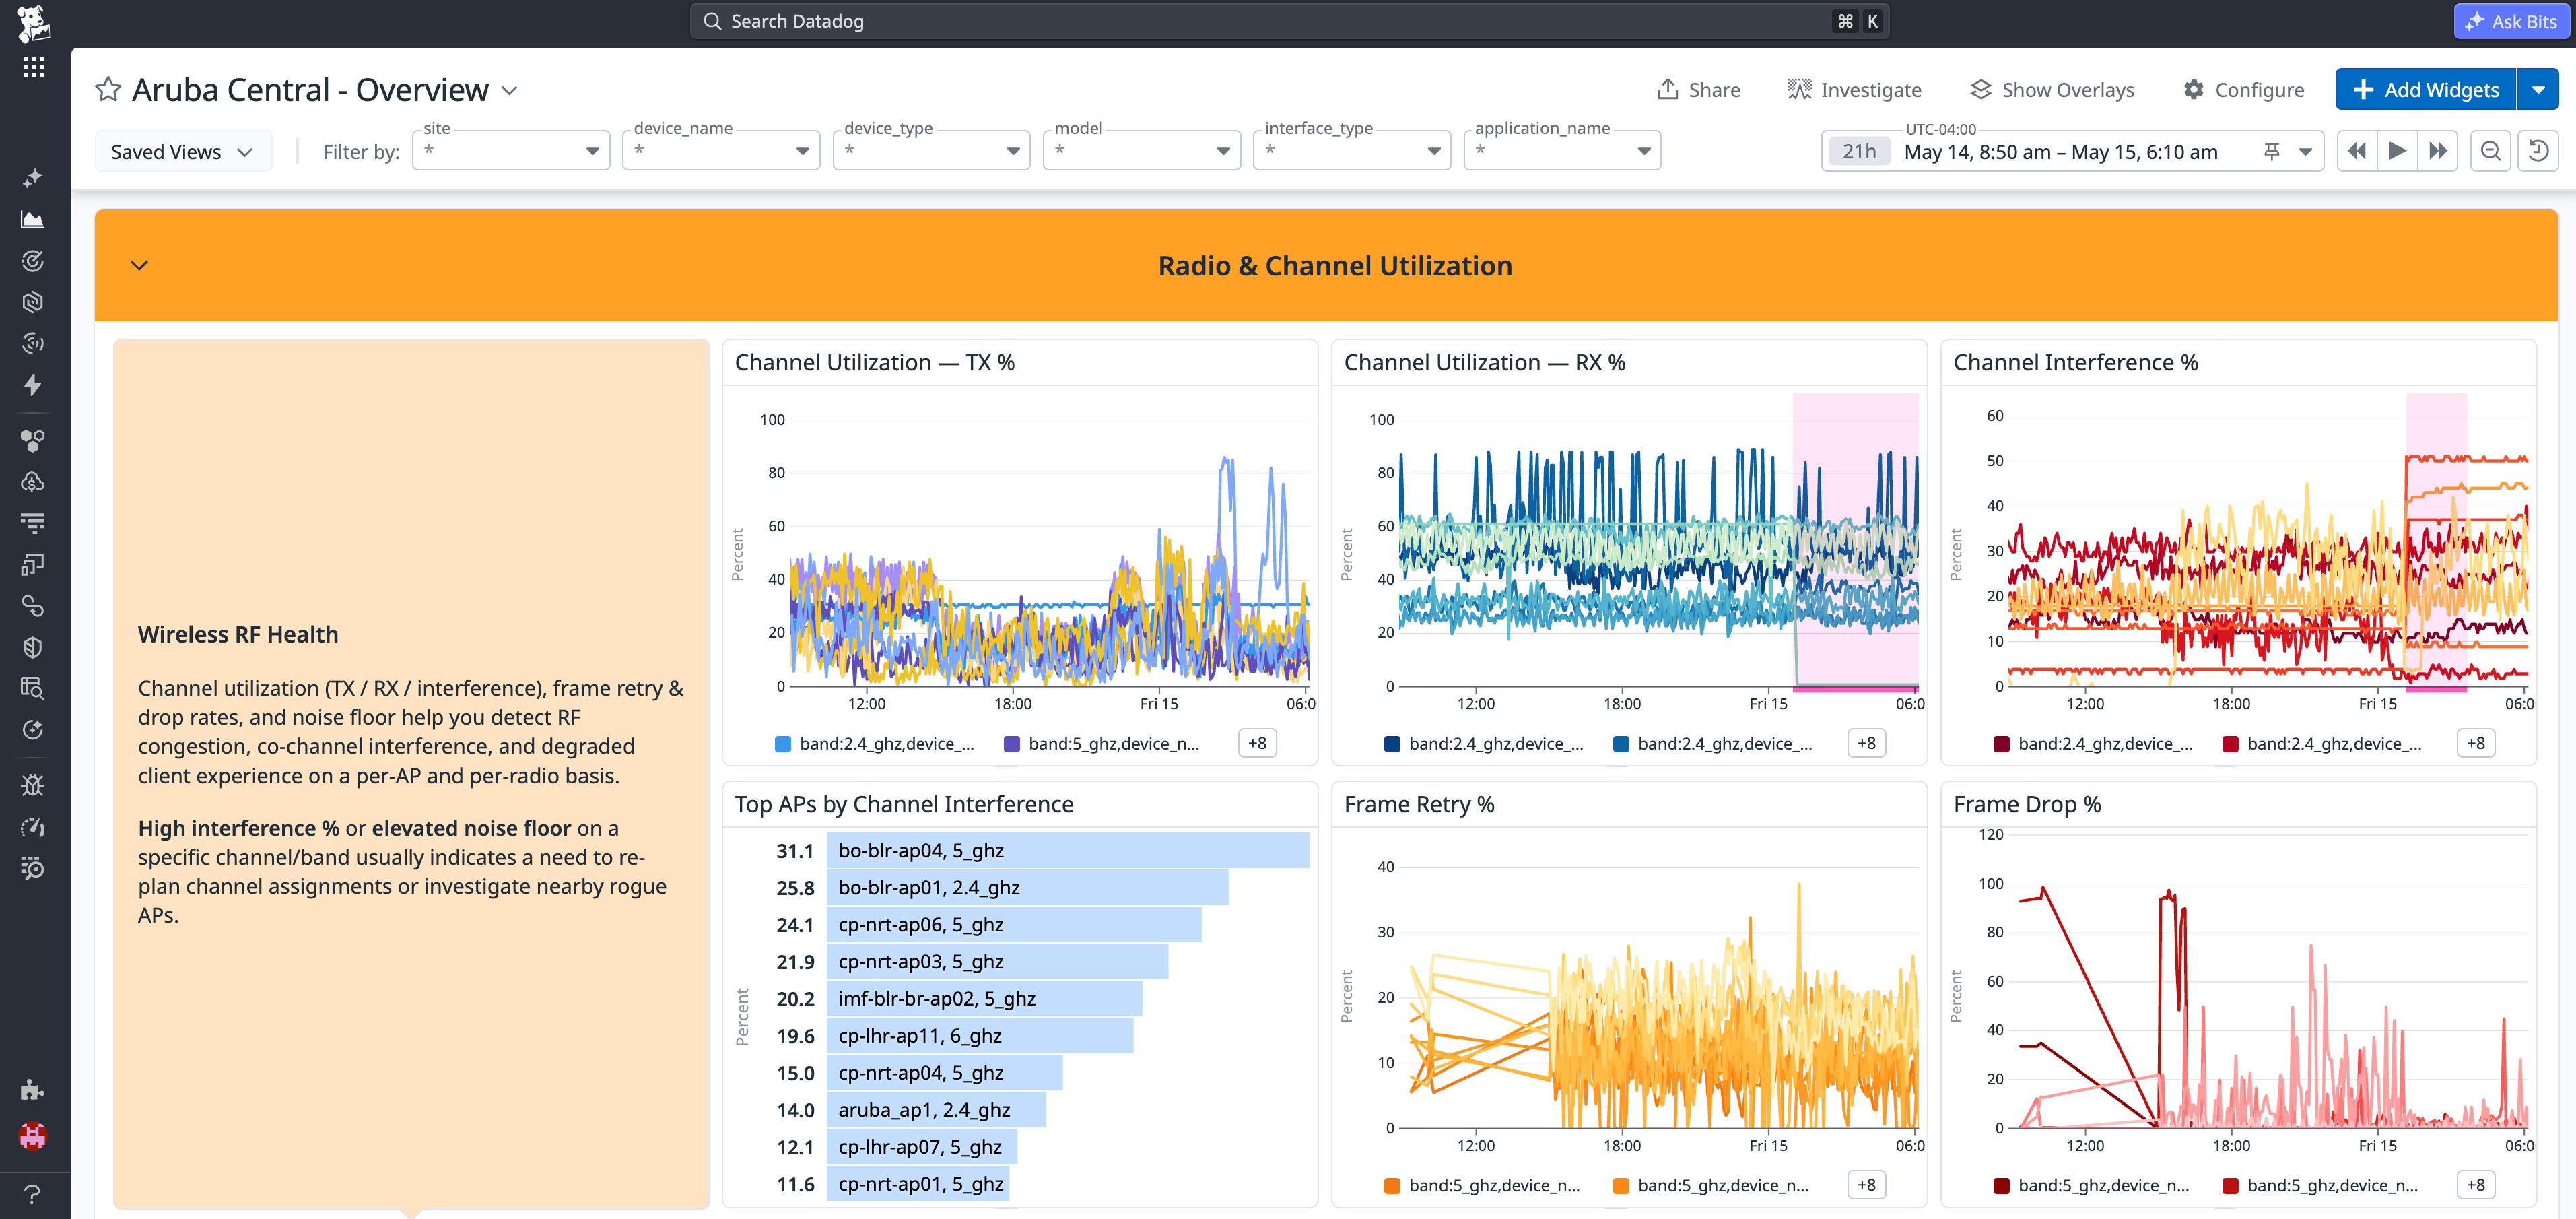Click the Investigate button
Viewport: 2576px width, 1219px height.
(1855, 90)
